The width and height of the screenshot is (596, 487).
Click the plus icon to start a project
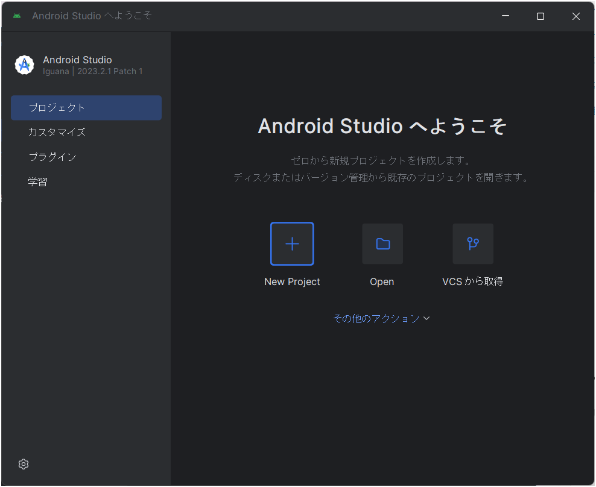[x=292, y=243]
